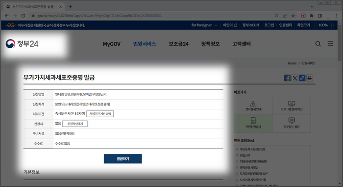Decrease screen size with minus button
Image resolution: width=343 pixels, height=187 pixels.
point(315,25)
